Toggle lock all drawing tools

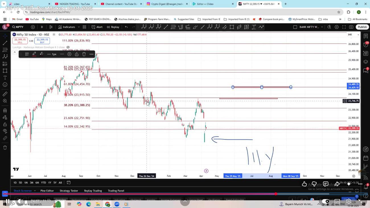(5, 124)
